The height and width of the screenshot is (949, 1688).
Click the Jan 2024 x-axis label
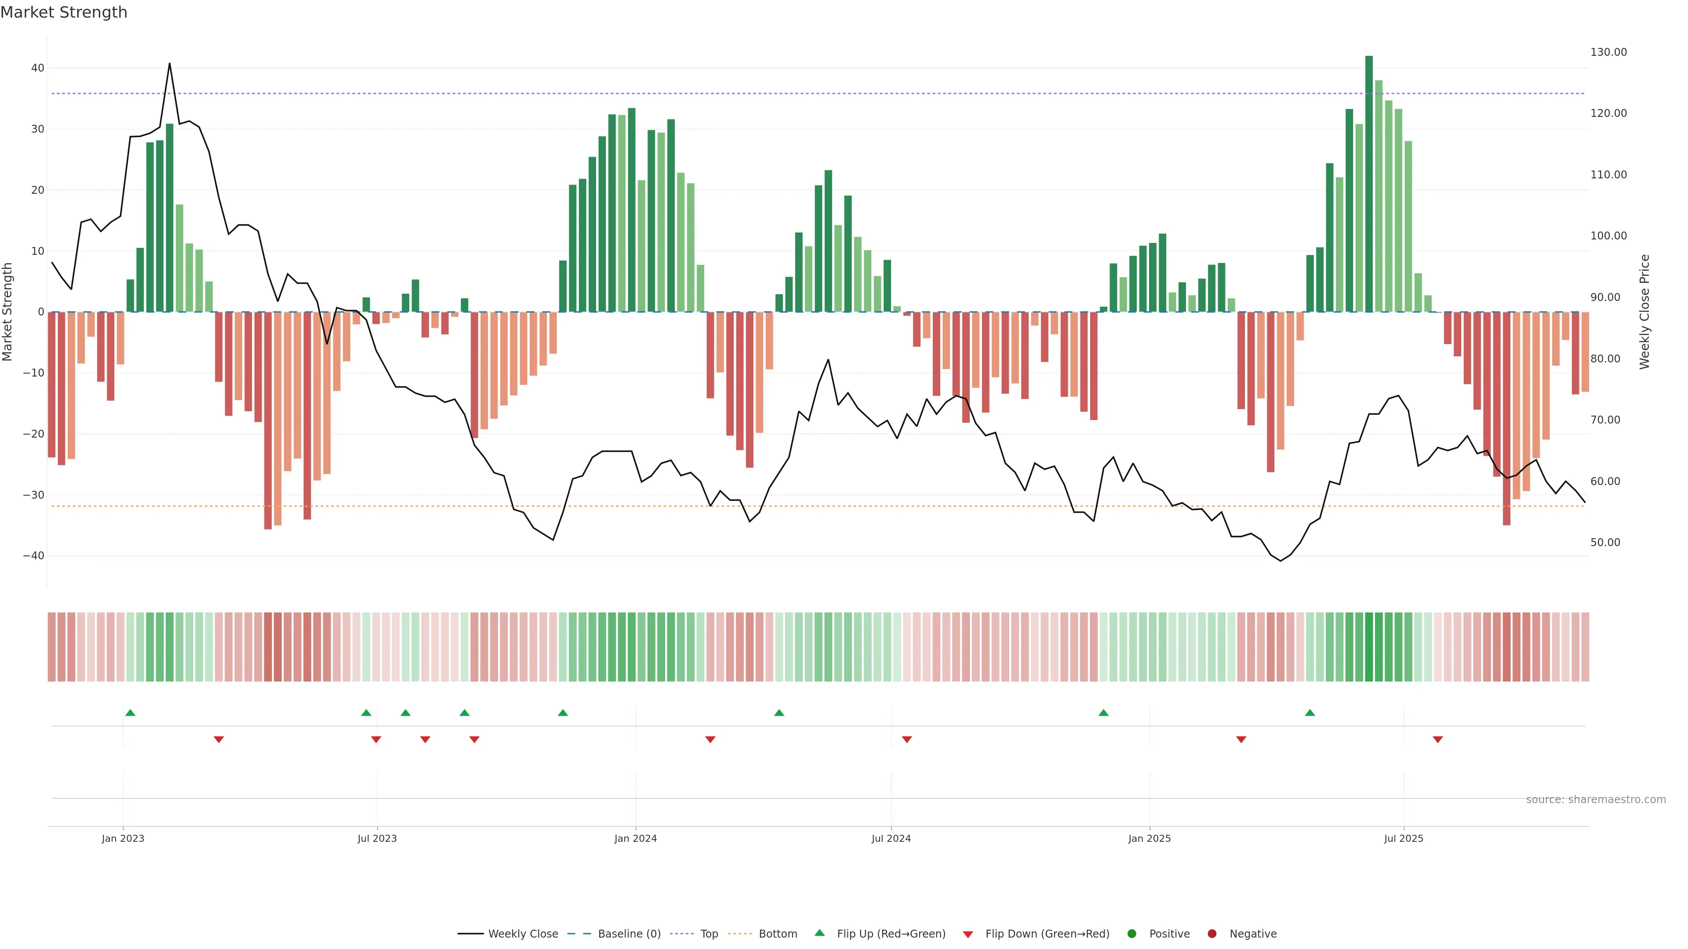click(x=635, y=838)
